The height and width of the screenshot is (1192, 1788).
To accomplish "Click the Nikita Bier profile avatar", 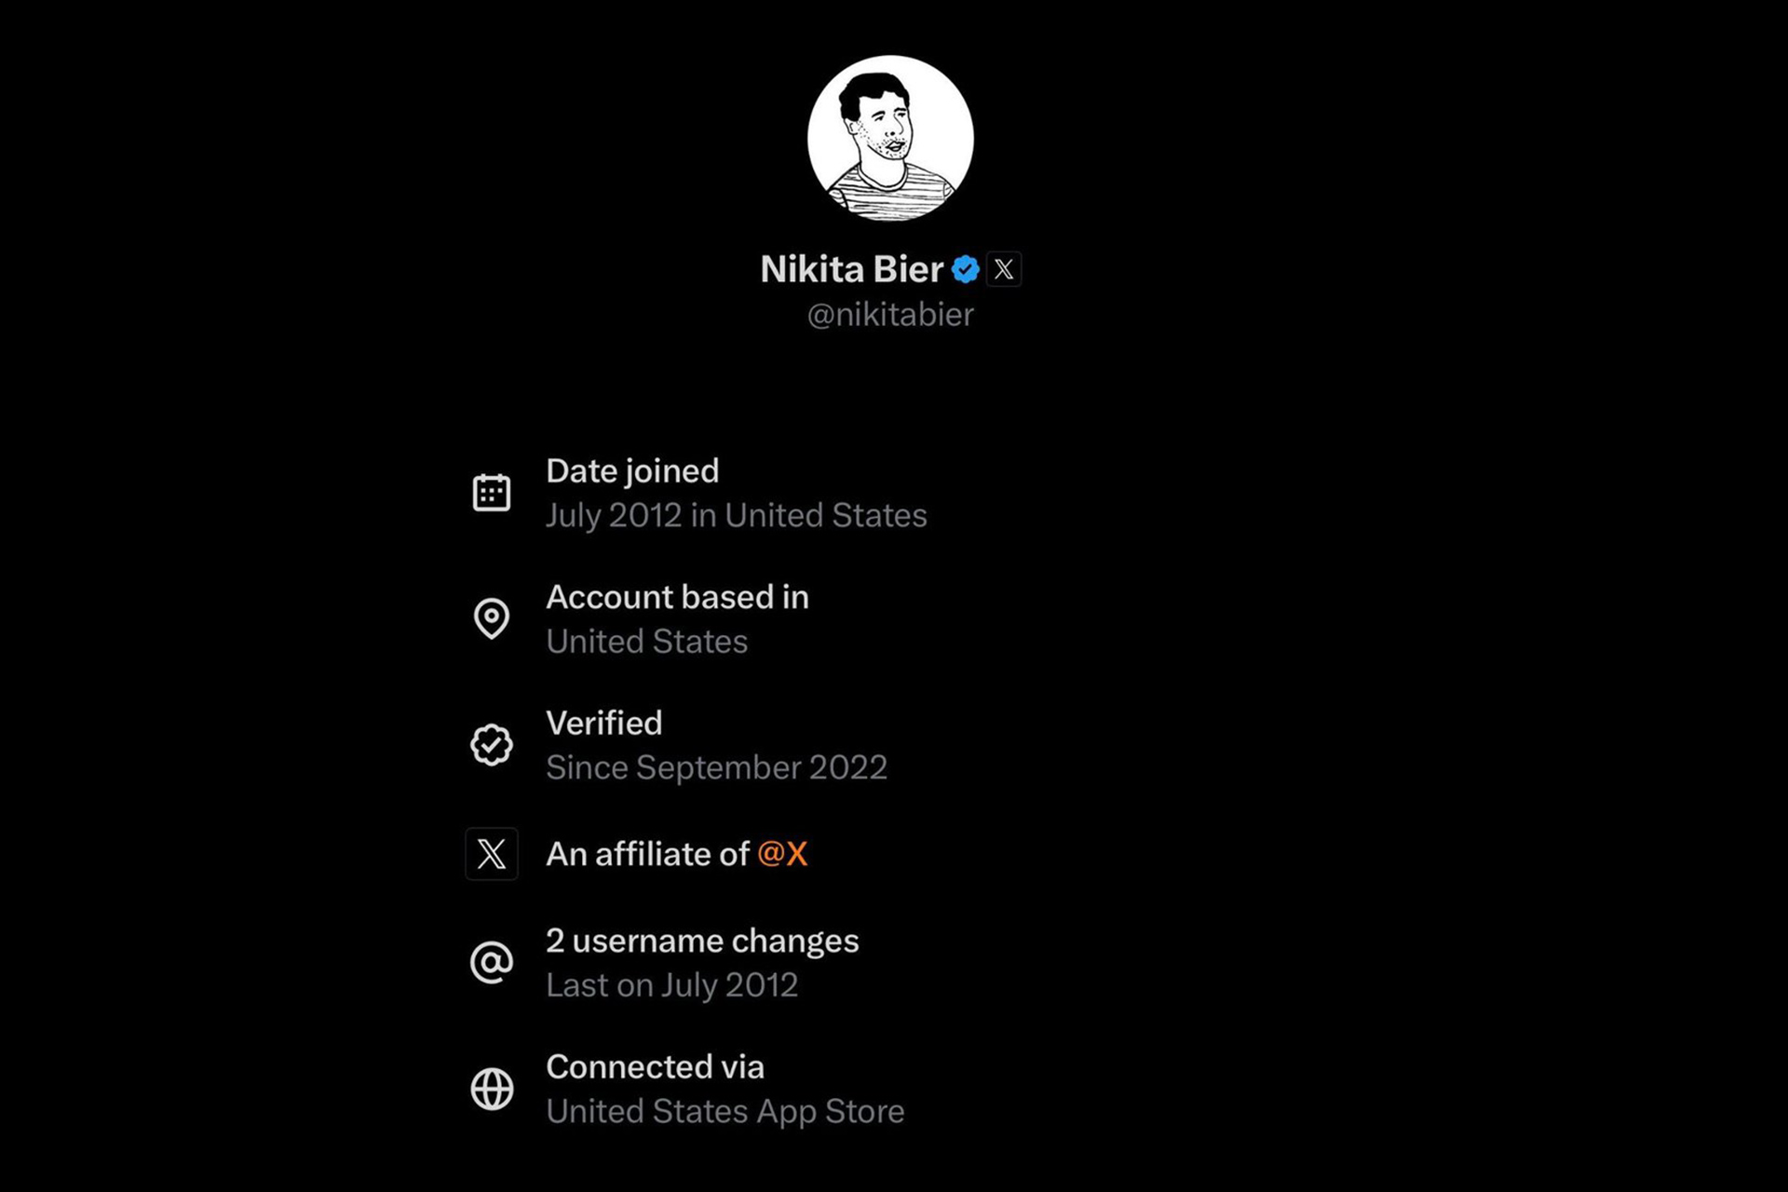I will click(890, 139).
